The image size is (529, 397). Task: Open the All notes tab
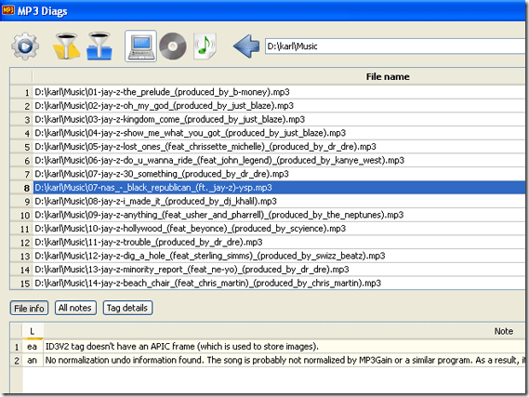tap(75, 308)
